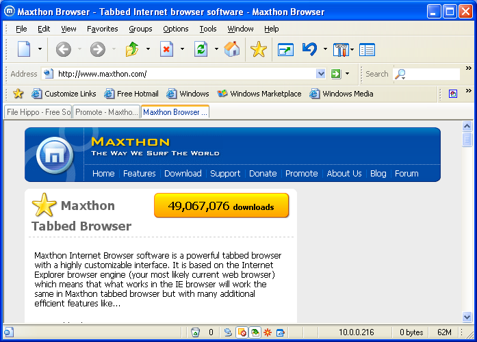Click the Forward navigation arrow
The height and width of the screenshot is (342, 477).
point(98,49)
